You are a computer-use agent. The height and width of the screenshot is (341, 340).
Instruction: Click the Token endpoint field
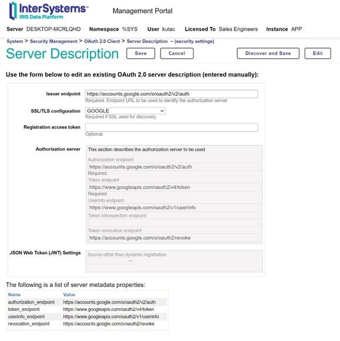point(174,187)
